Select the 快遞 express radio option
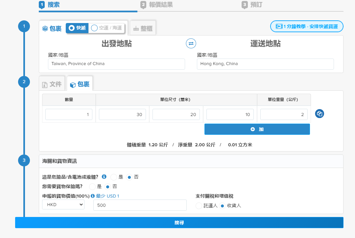The height and width of the screenshot is (238, 355). point(77,28)
